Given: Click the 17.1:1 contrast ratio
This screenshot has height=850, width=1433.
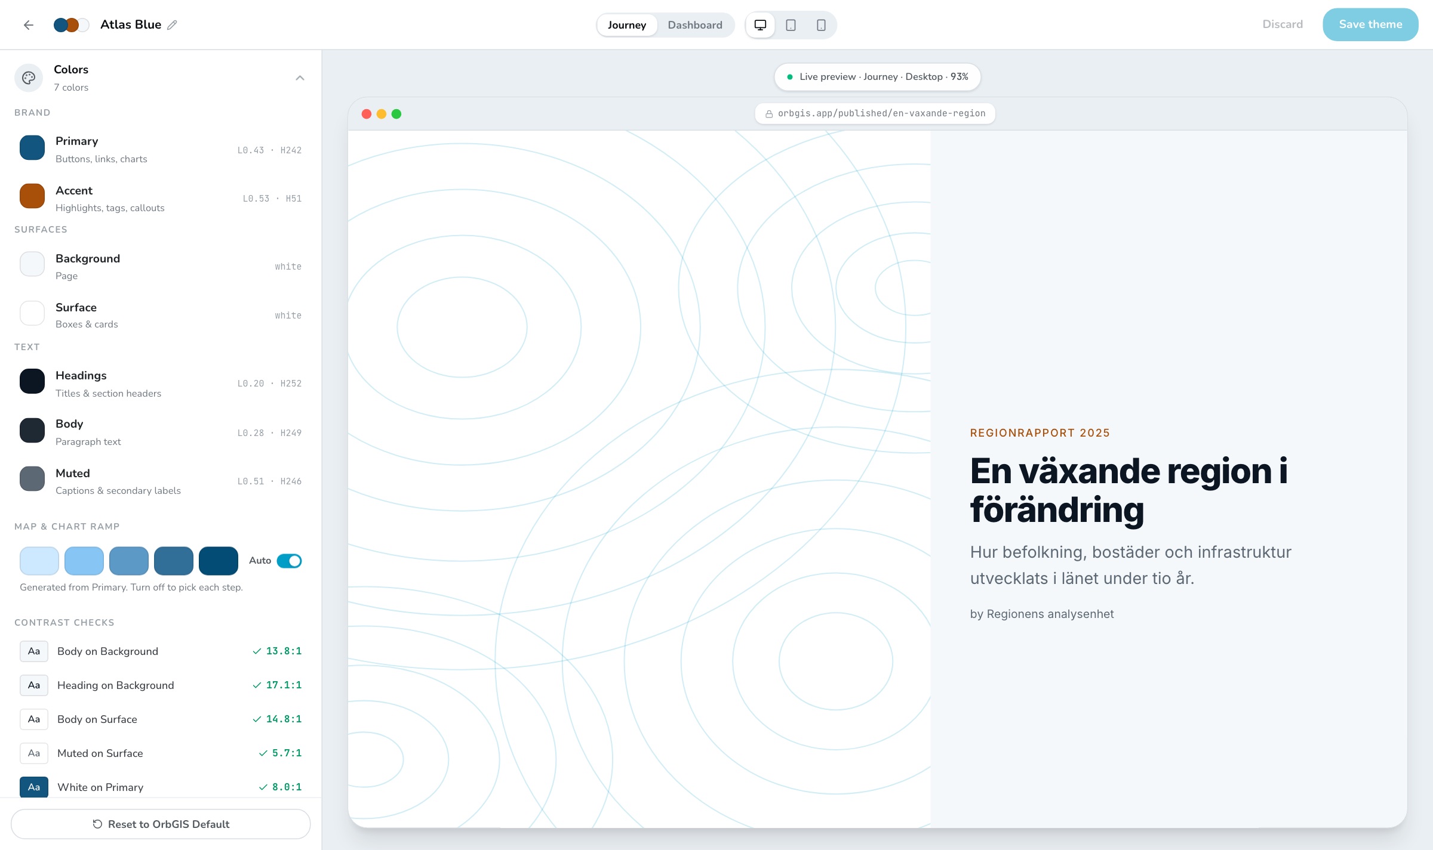Looking at the screenshot, I should click(284, 685).
